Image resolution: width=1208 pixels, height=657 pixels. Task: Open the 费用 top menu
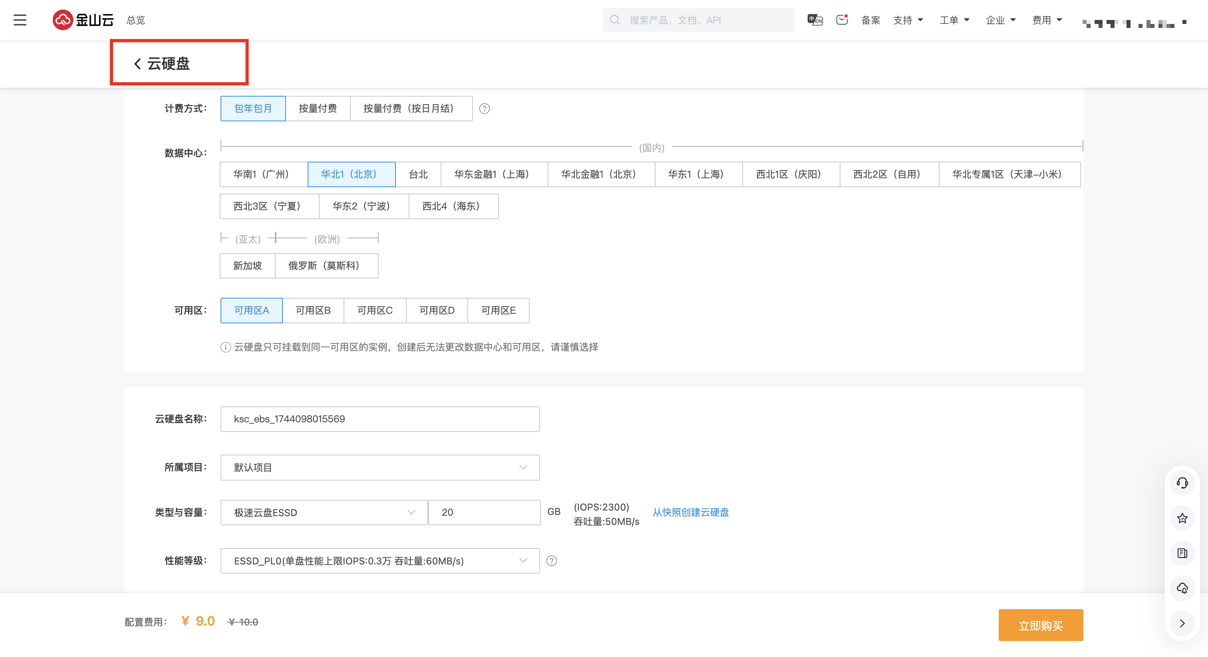pyautogui.click(x=1046, y=20)
